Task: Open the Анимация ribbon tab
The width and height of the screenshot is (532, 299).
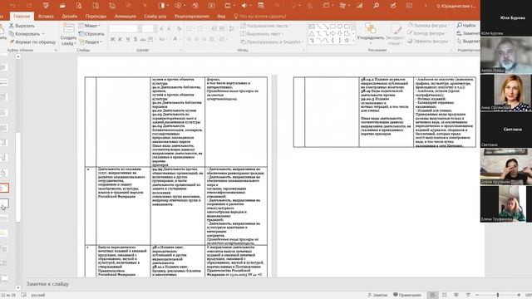Action: [126, 17]
